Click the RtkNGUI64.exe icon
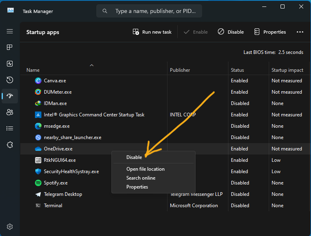Viewport: 311px width, 236px height. [x=38, y=160]
